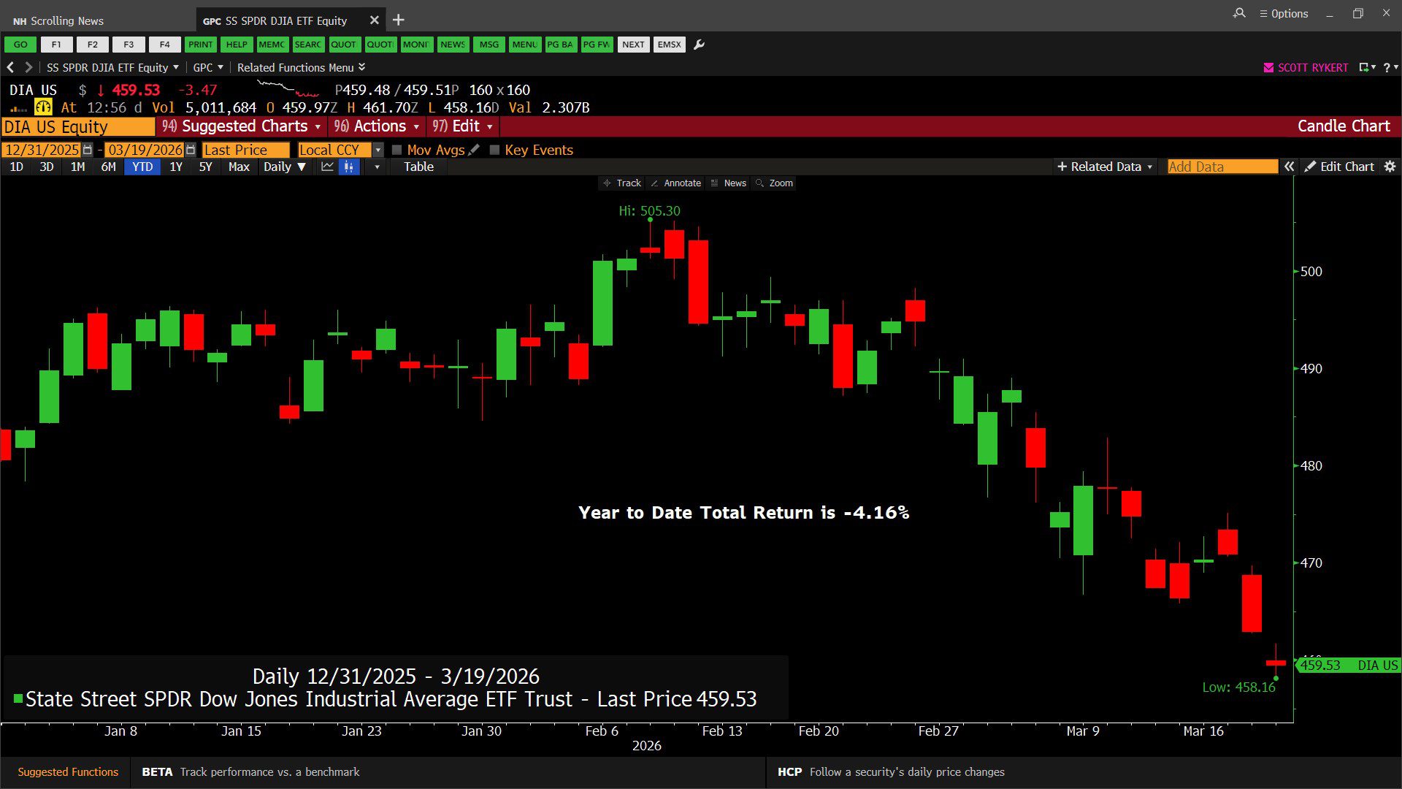Viewport: 1402px width, 789px height.
Task: Enable the Key Events checkbox
Action: click(494, 150)
